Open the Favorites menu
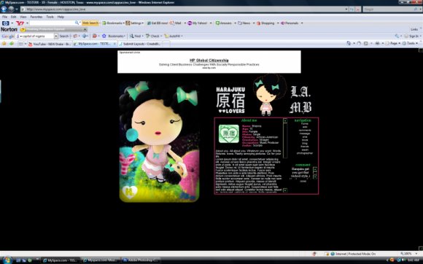 (x=36, y=17)
